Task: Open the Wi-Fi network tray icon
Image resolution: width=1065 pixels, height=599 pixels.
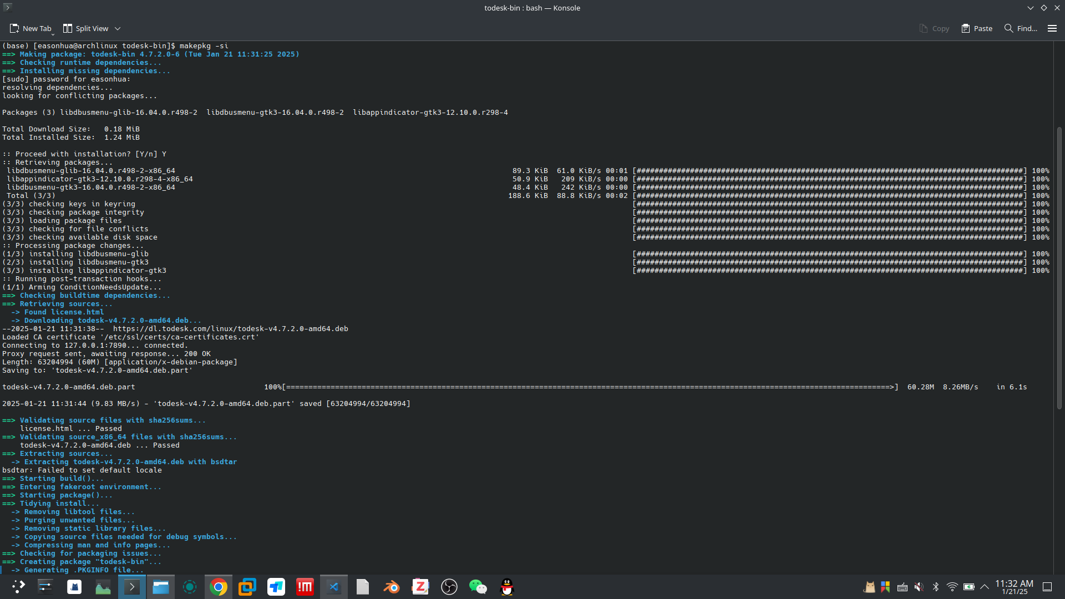Action: tap(952, 587)
